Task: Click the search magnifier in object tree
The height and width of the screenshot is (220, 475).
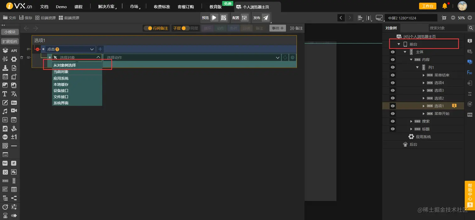Action: click(471, 28)
